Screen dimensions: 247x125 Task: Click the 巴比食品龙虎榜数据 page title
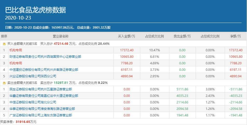pos(36,10)
